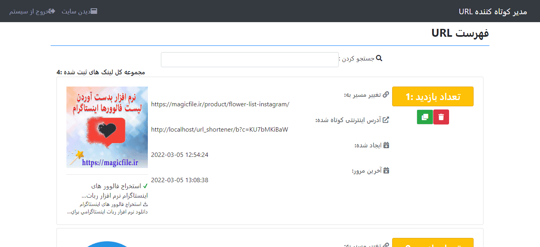540x247 pixels.
Task: Click the مجموعه کل لینک های ثبت شده :4 text
Action: (x=101, y=72)
